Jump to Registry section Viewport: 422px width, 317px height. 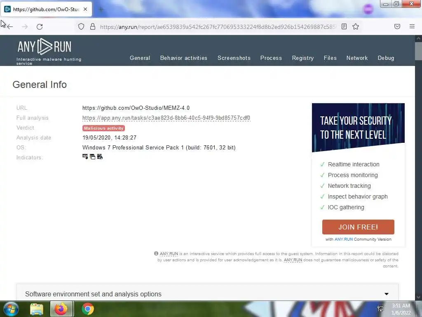coord(303,58)
